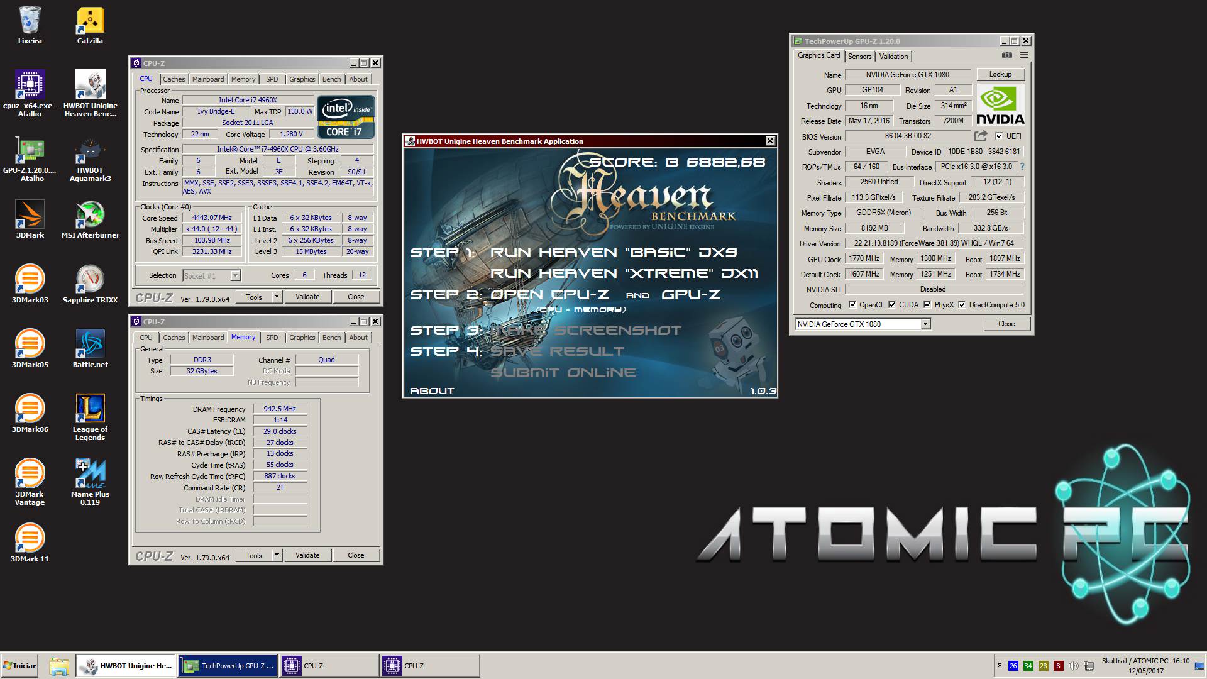Viewport: 1207px width, 679px height.
Task: Toggle the DirectCompute 5.0 checkbox
Action: point(962,305)
